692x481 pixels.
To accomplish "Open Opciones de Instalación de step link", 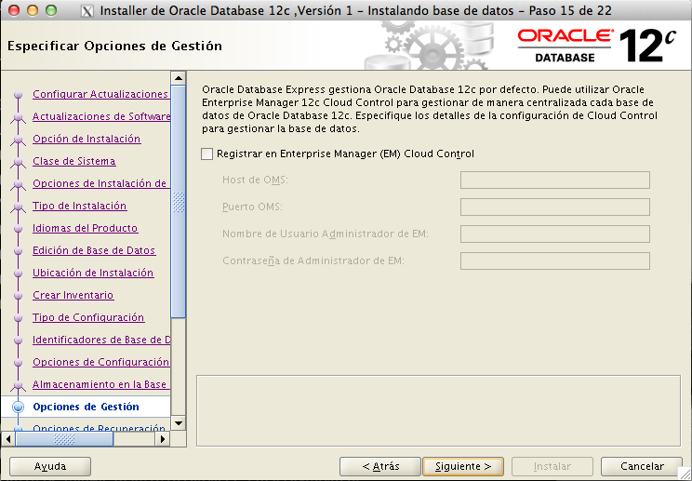I will (100, 183).
